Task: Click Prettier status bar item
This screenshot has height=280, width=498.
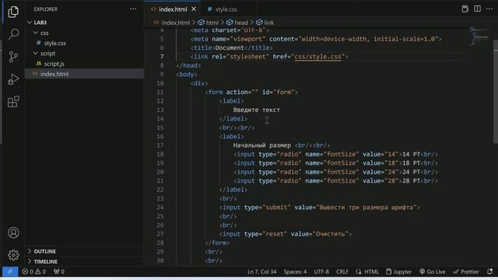Action: (x=466, y=271)
